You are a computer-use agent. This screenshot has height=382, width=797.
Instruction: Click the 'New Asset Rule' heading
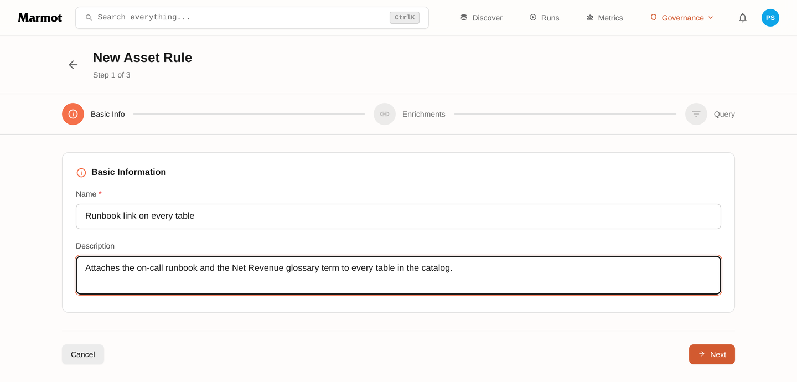[142, 58]
